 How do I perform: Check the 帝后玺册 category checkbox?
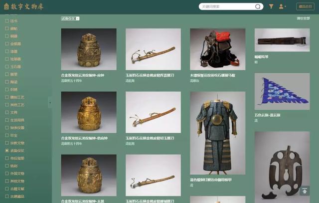[7, 158]
